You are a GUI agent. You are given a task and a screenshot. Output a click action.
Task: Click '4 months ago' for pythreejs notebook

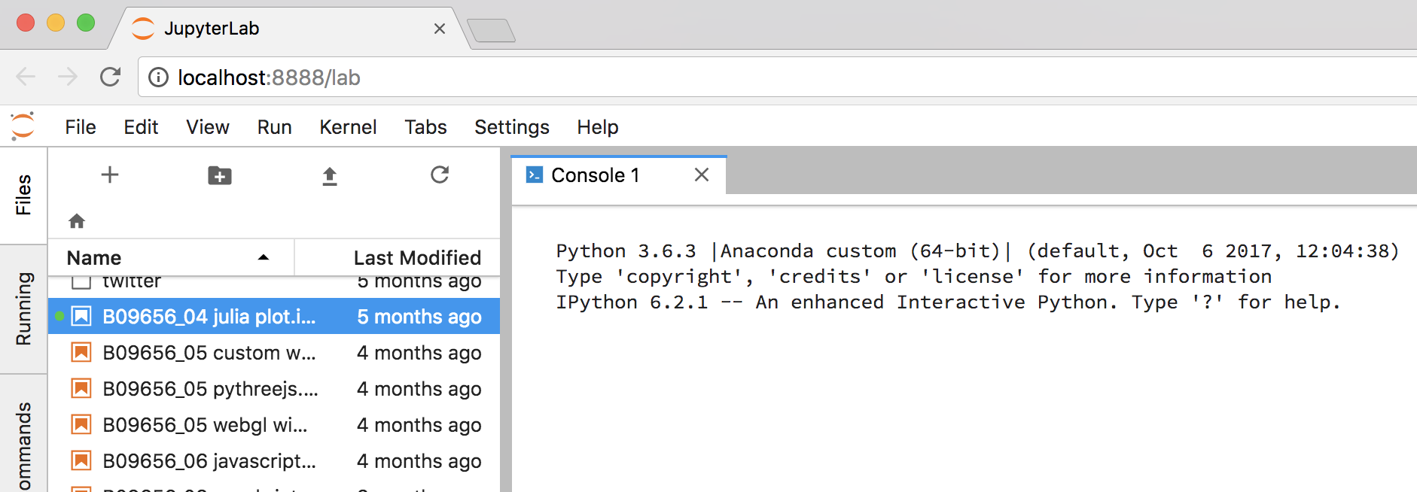click(x=419, y=389)
